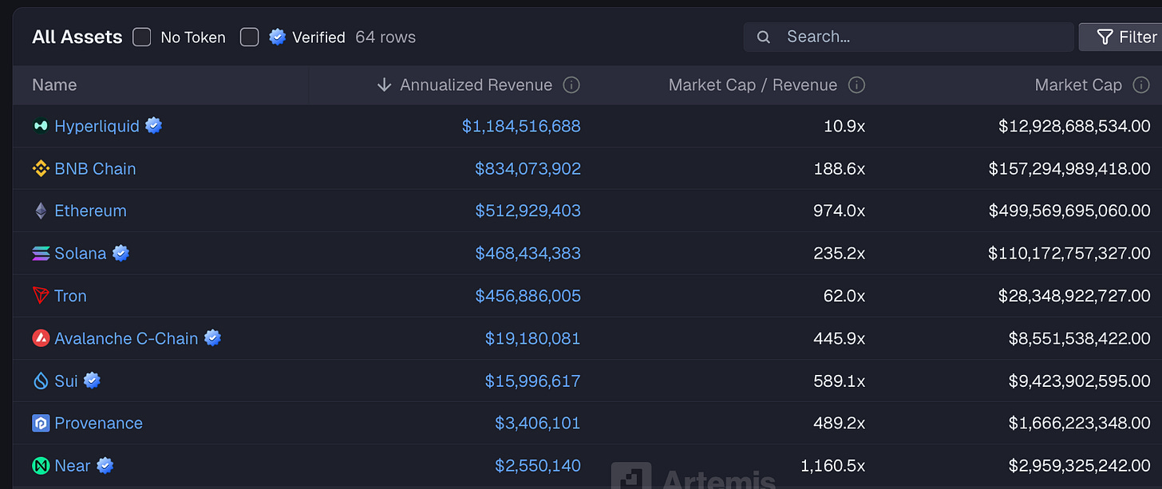Click the Ethereum diamond icon

(41, 211)
